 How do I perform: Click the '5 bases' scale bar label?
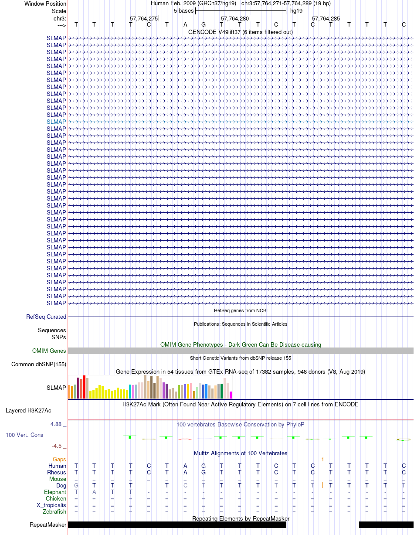183,10
